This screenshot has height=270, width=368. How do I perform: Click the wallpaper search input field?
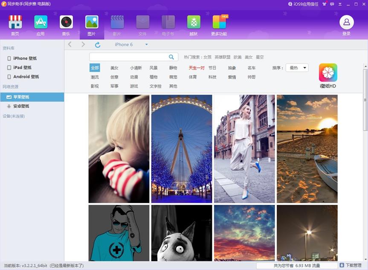pyautogui.click(x=128, y=57)
